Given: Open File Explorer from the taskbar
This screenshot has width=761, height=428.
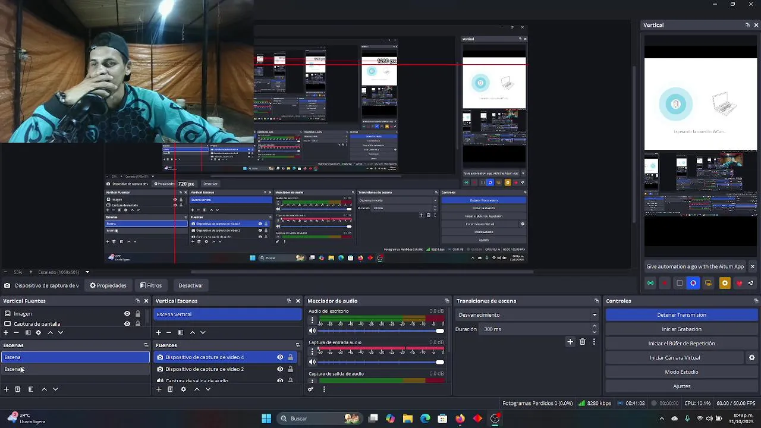Looking at the screenshot, I should pos(408,418).
